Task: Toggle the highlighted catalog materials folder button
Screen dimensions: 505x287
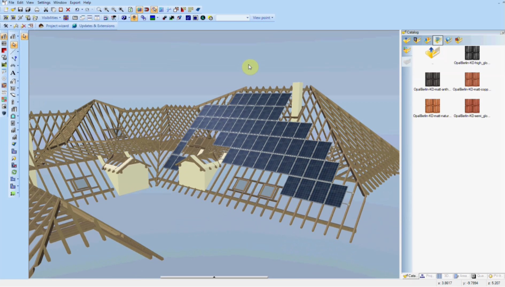Action: [x=438, y=40]
